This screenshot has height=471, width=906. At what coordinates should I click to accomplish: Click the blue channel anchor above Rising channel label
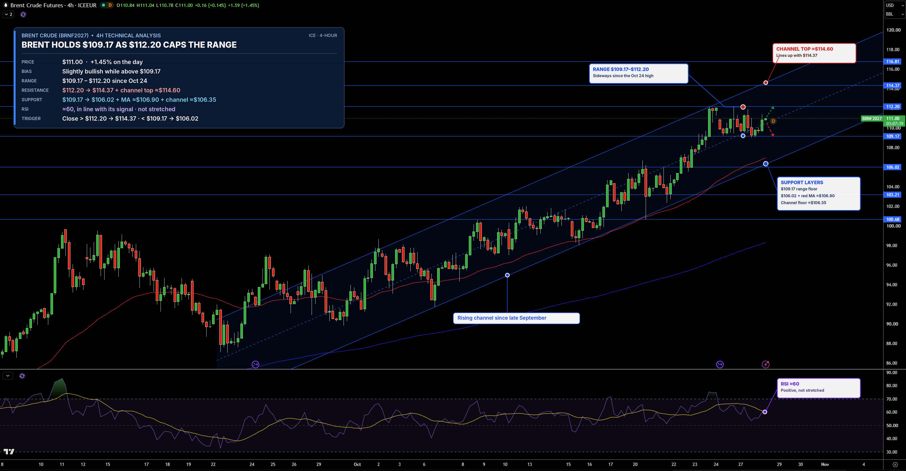coord(507,275)
